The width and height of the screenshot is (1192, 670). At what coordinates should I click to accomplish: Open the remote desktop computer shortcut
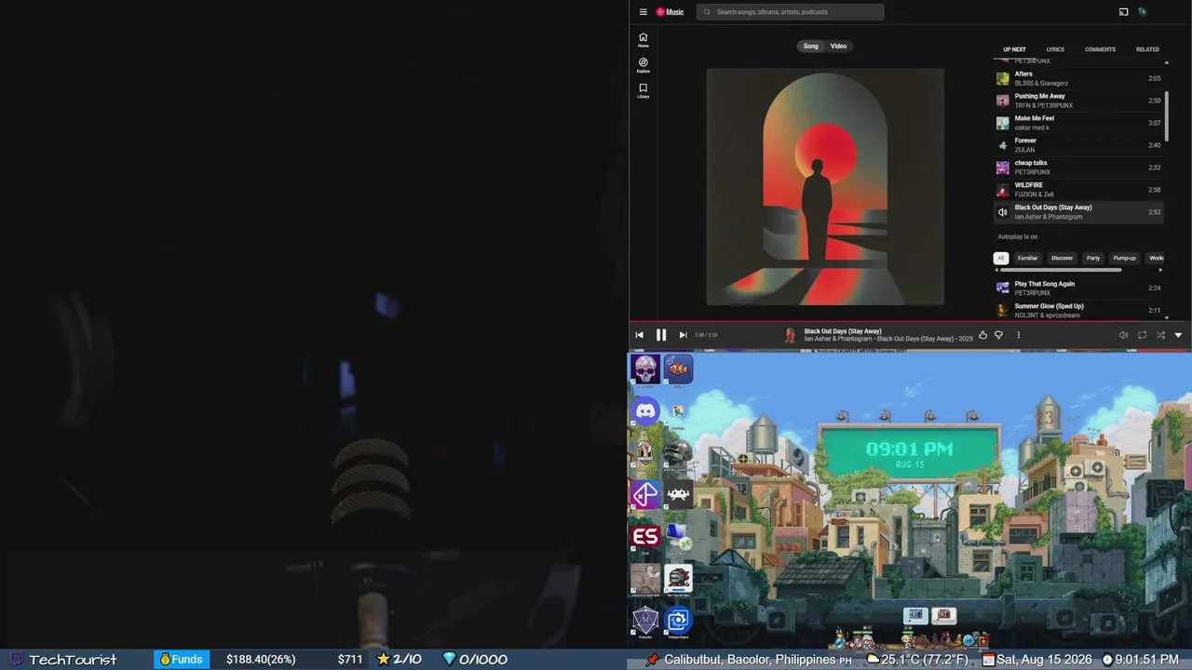point(678,537)
